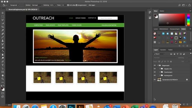Viewport: 192px width, 108px height.
Task: Select the Rectangular Marquee tool
Action: [x=3, y=16]
